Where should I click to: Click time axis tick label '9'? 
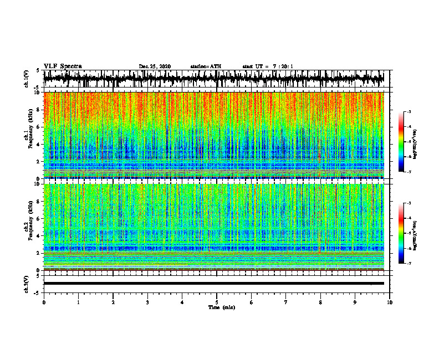355,302
